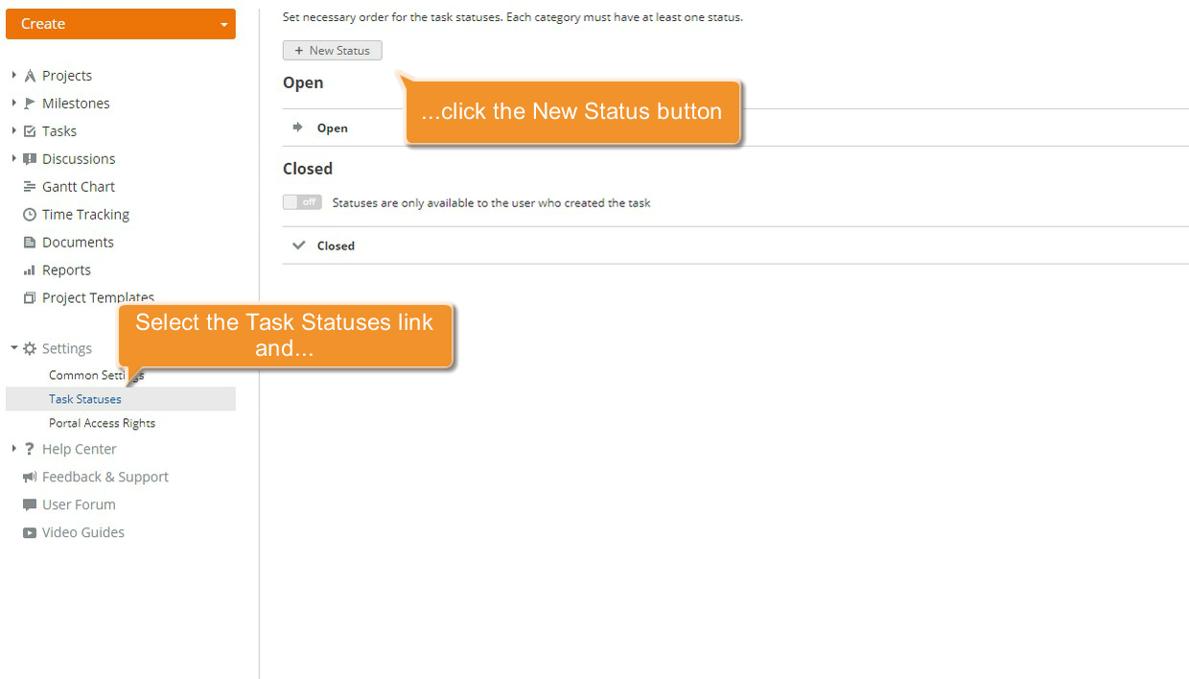Select the Task Statuses link
The width and height of the screenshot is (1189, 679).
(x=84, y=399)
